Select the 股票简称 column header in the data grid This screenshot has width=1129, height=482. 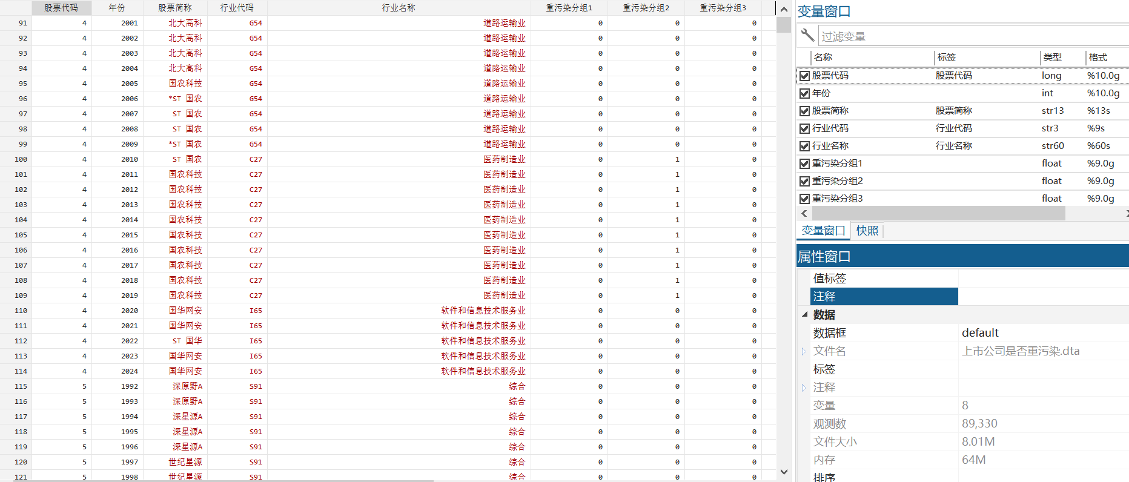[x=175, y=8]
